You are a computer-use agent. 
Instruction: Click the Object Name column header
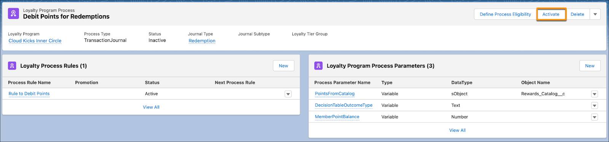(536, 83)
